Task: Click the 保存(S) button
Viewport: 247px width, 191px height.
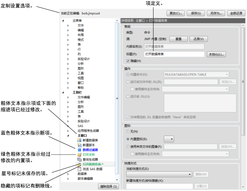Action: (x=196, y=13)
